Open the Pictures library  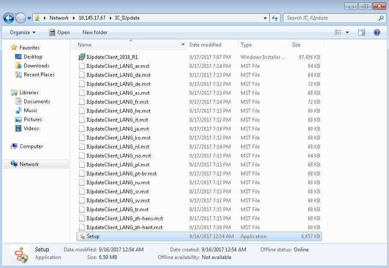click(x=32, y=119)
